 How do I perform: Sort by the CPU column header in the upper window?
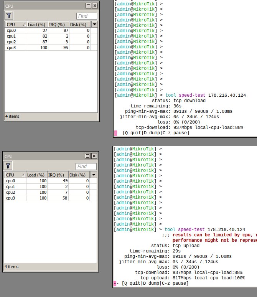16,25
